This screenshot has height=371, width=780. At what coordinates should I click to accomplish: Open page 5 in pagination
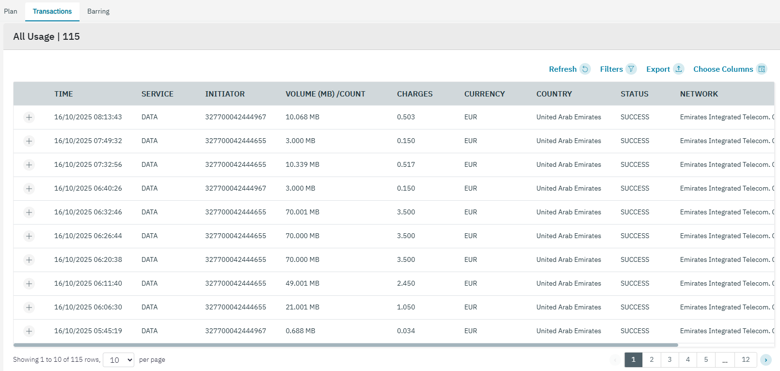(706, 359)
